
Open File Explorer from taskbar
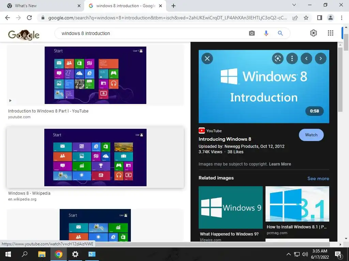42,254
